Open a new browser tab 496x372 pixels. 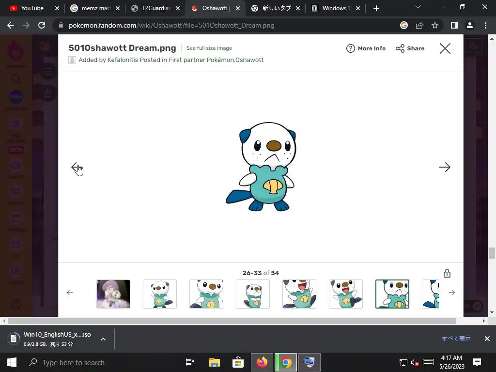tap(376, 8)
